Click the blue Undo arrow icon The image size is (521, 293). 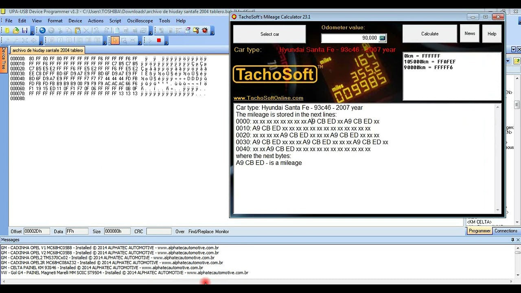point(42,31)
